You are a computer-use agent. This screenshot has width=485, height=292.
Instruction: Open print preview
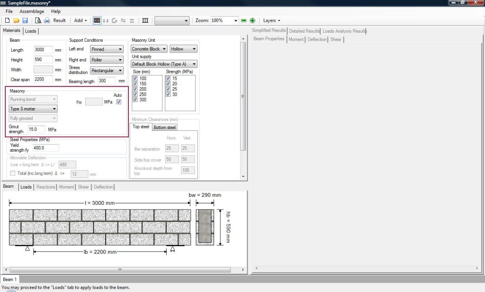pyautogui.click(x=37, y=20)
